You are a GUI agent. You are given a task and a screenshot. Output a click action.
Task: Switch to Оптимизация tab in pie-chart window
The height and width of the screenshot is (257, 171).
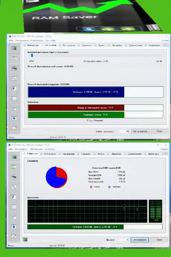(49, 154)
